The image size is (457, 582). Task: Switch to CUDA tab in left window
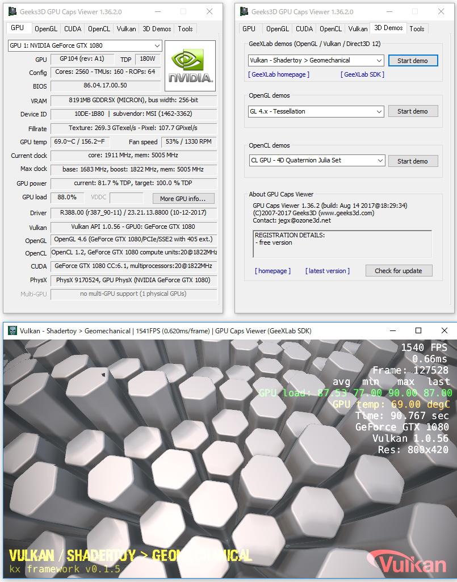coord(73,29)
